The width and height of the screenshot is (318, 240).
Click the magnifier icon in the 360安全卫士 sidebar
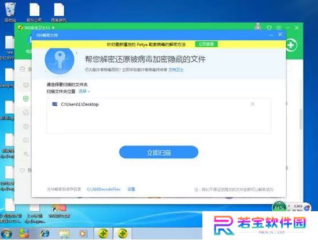(26, 154)
